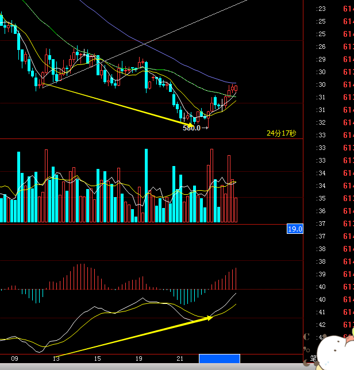Select the yellow downtrend arrow on price chart
354x370 pixels.
pos(118,105)
